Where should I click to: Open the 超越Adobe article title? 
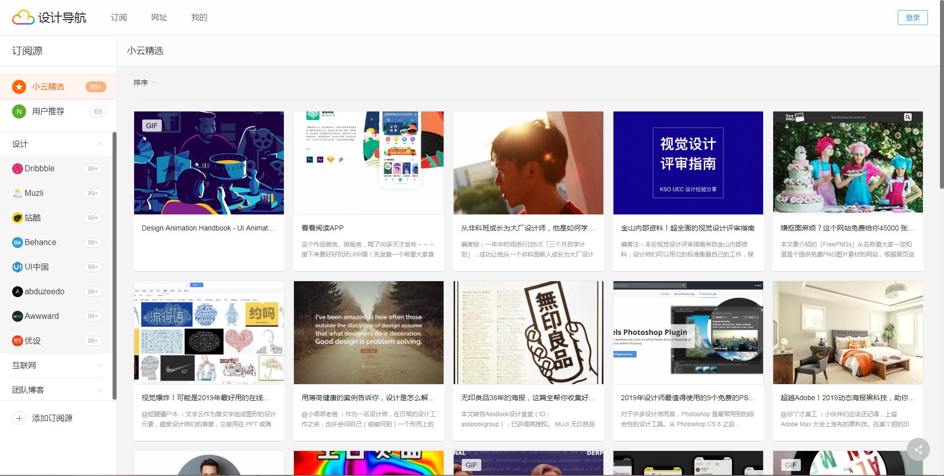[x=848, y=398]
